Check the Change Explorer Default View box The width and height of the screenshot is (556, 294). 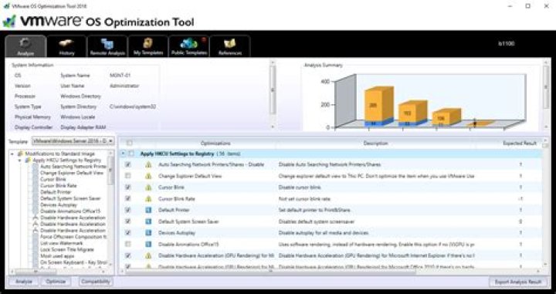pos(128,176)
